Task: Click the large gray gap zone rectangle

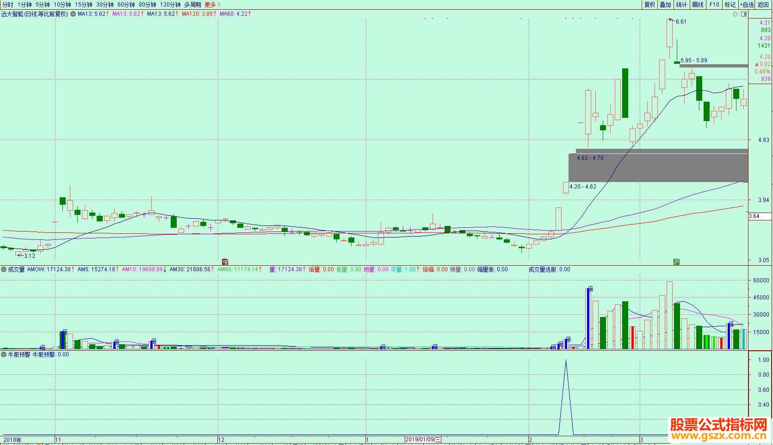Action: point(658,168)
